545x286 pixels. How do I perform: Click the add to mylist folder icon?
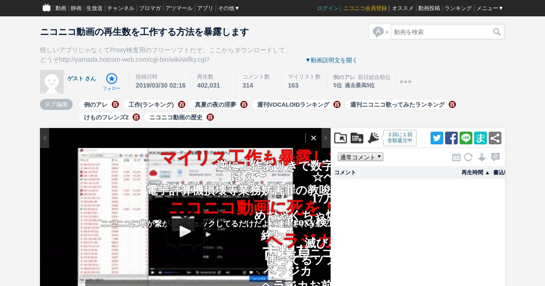click(x=341, y=138)
